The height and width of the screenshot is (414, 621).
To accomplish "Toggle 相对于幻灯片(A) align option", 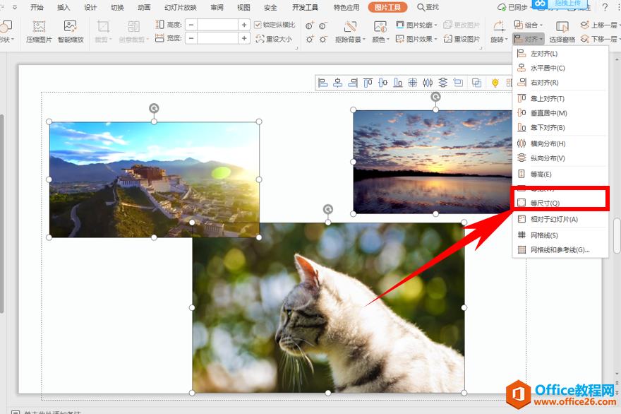I will (x=553, y=219).
